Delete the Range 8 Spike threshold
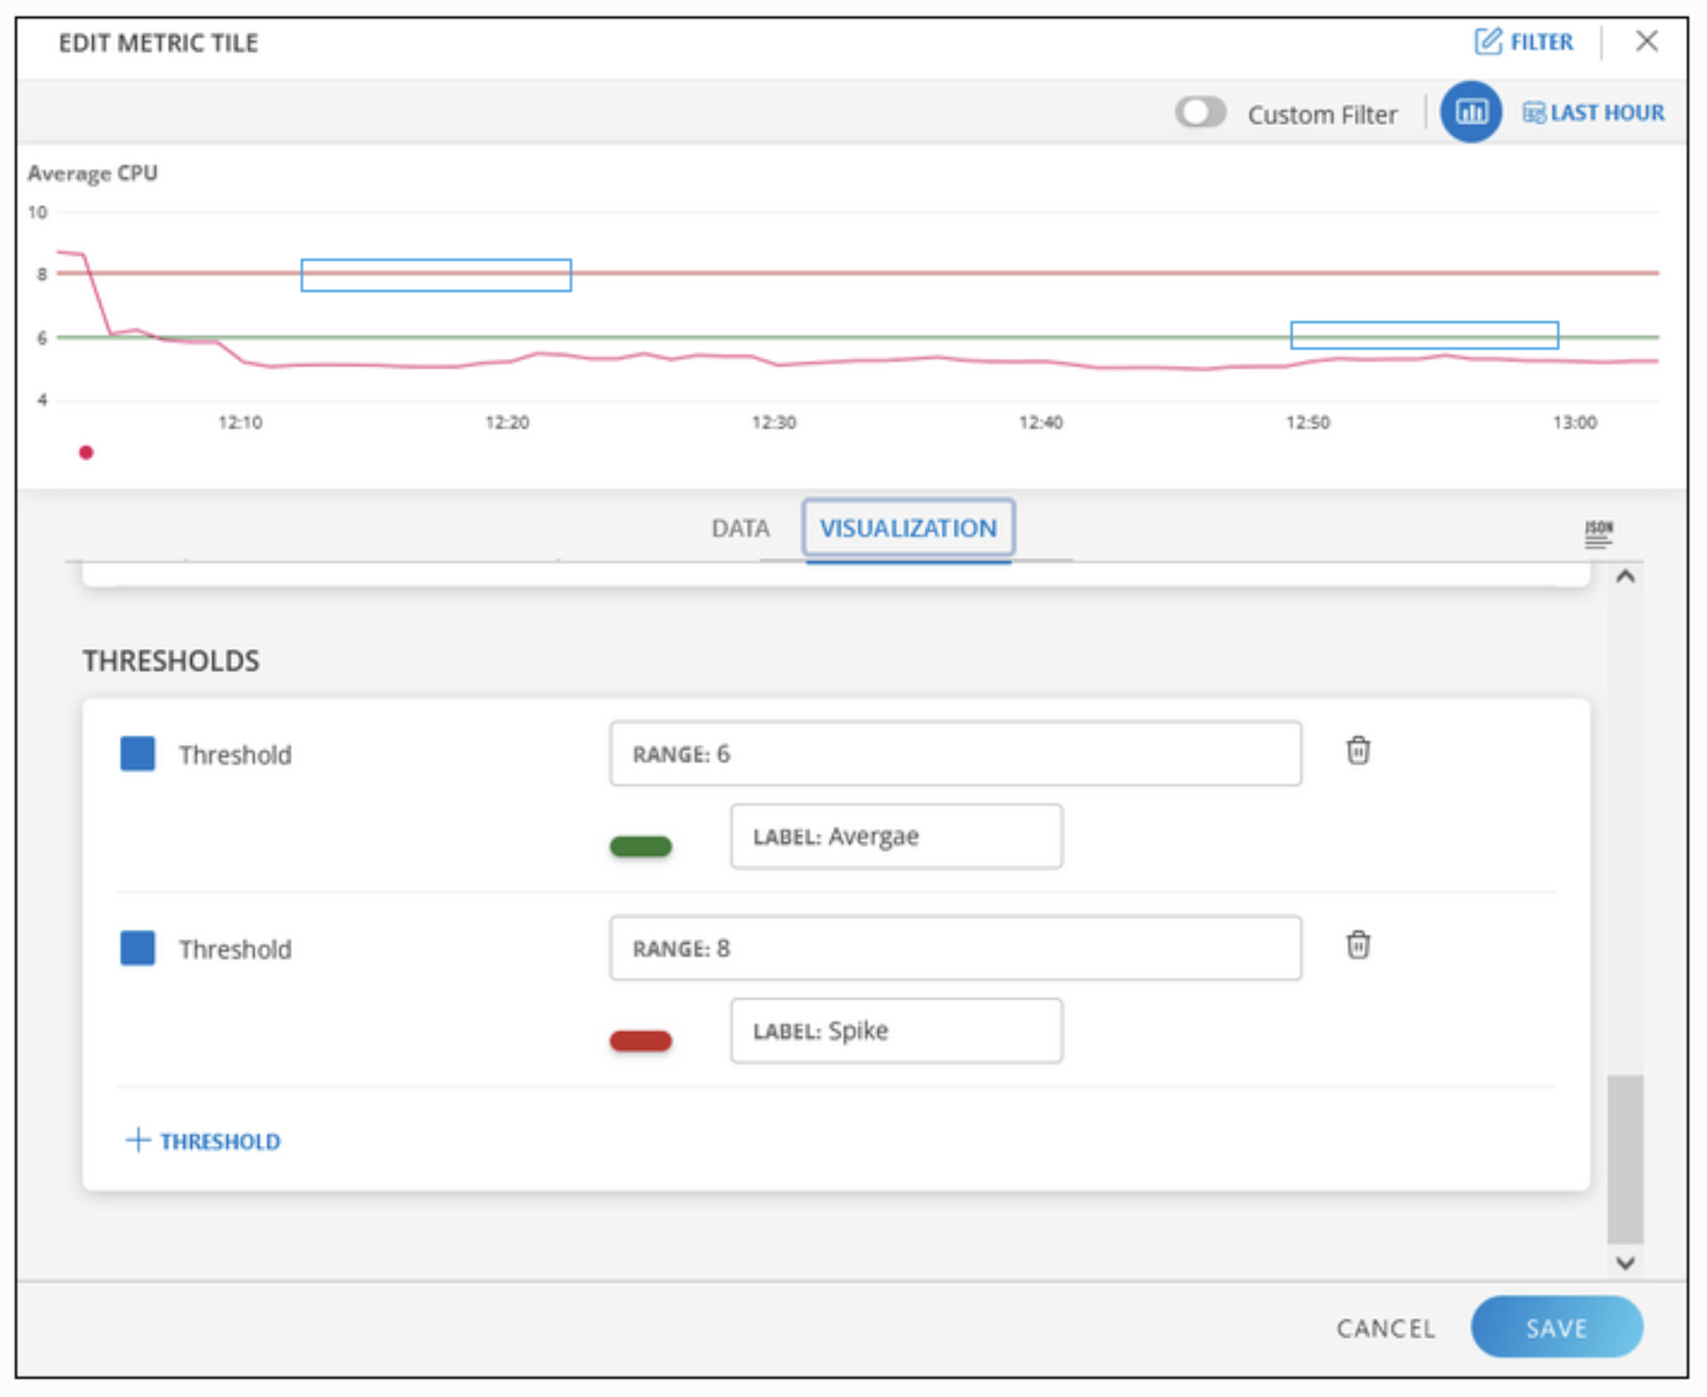This screenshot has height=1397, width=1707. click(x=1357, y=946)
